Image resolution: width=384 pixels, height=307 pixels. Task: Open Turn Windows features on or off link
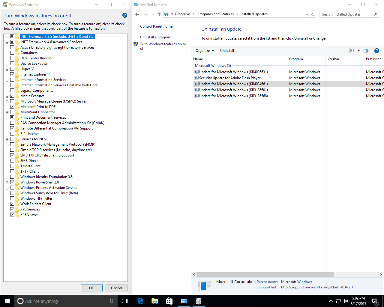tap(163, 46)
